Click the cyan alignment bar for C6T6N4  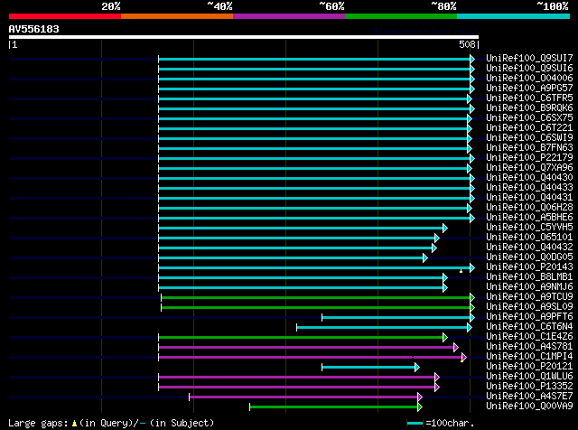point(382,328)
